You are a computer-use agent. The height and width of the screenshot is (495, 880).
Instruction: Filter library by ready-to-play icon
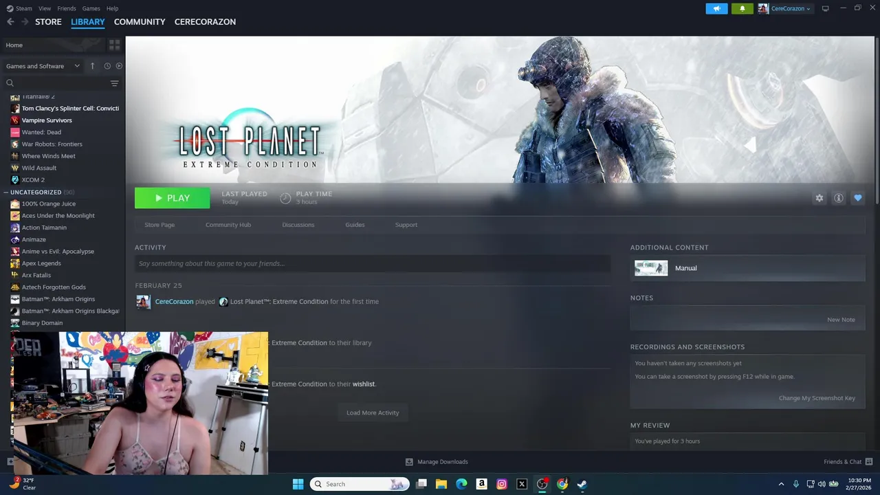(x=119, y=66)
